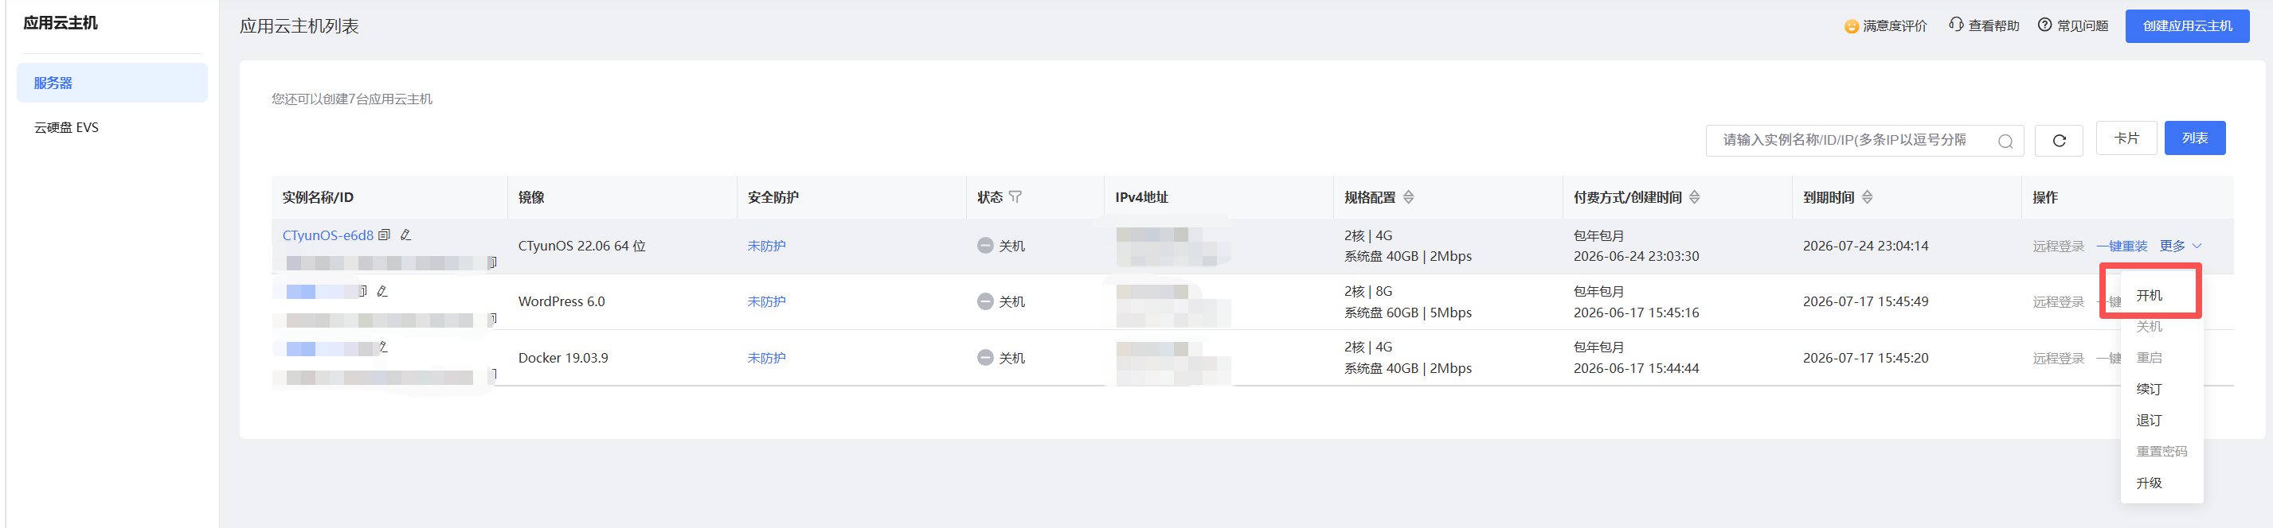Click the headset icon beside 查看帮助

point(1956,25)
